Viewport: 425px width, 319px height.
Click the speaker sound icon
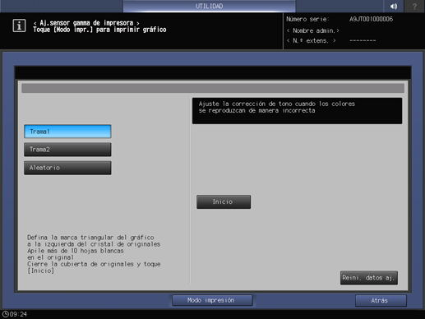[x=394, y=6]
